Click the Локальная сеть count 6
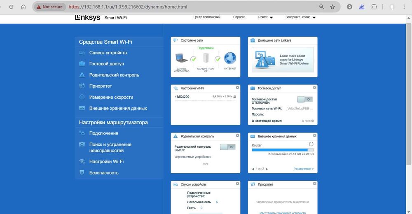Viewport: 412px width, 214px height. click(x=217, y=202)
